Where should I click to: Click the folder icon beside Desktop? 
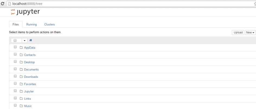[x=21, y=62]
